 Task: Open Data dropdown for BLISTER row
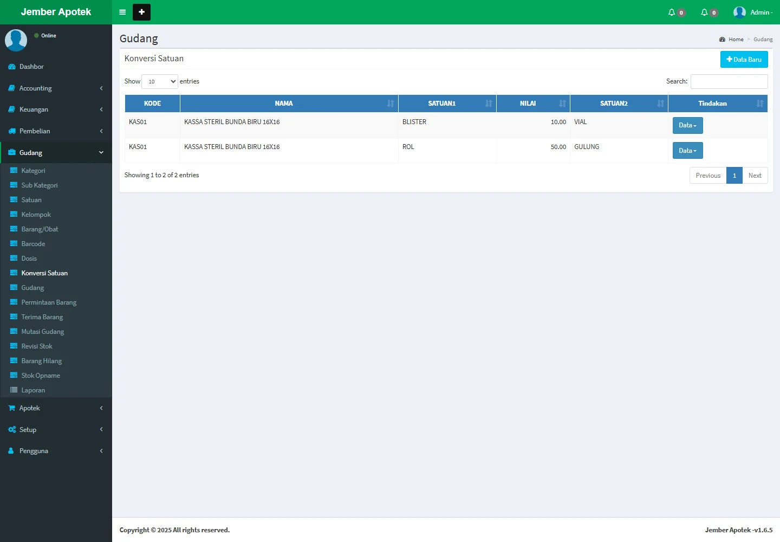point(687,125)
